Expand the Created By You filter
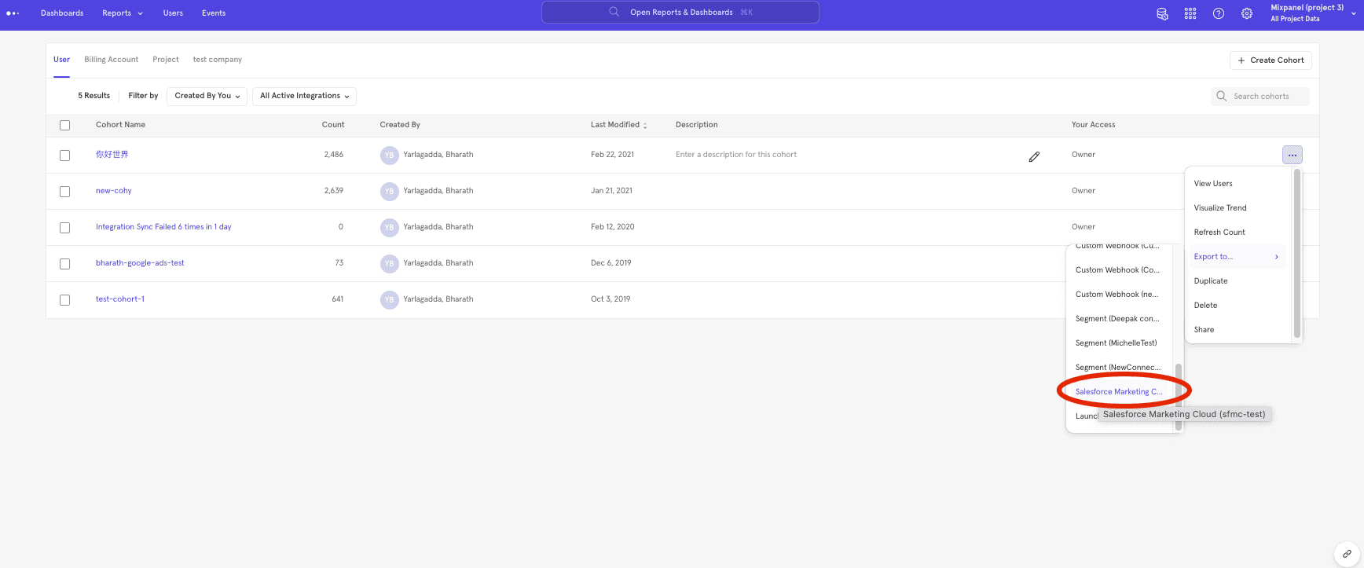This screenshot has height=568, width=1364. tap(207, 96)
